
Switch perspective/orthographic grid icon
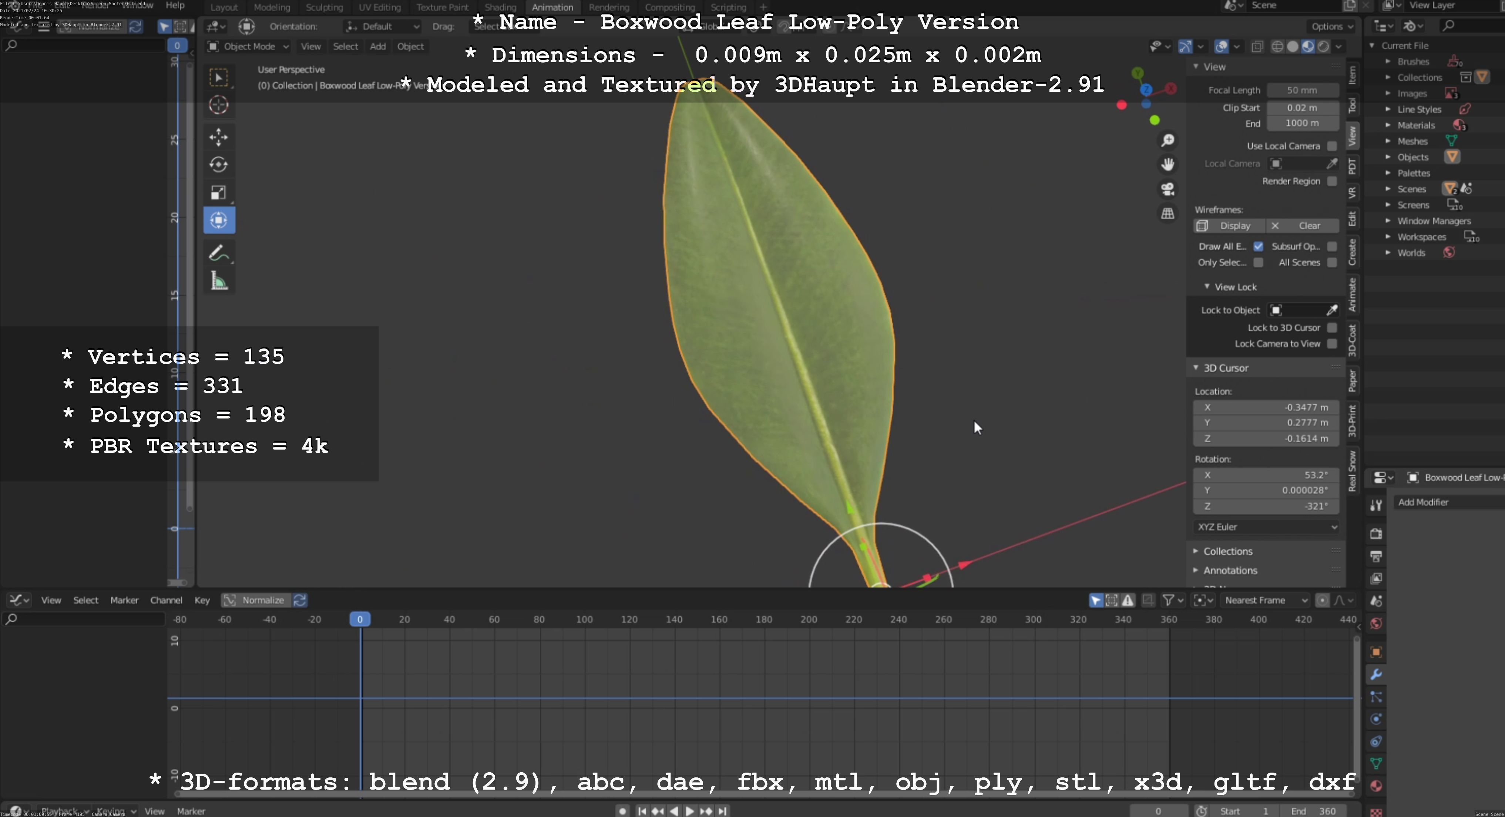[x=1168, y=214]
